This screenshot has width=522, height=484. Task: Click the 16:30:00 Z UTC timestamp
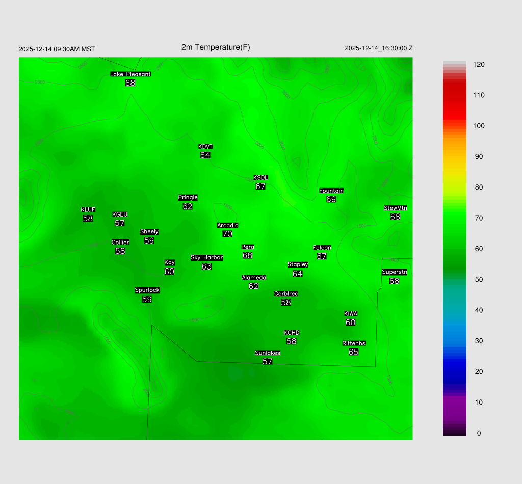click(379, 48)
